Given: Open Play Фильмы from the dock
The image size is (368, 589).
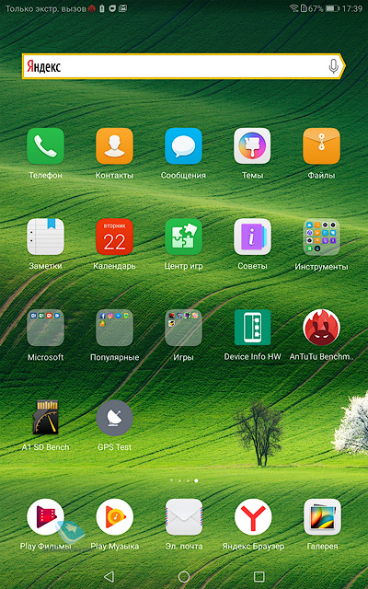Looking at the screenshot, I should point(45,517).
